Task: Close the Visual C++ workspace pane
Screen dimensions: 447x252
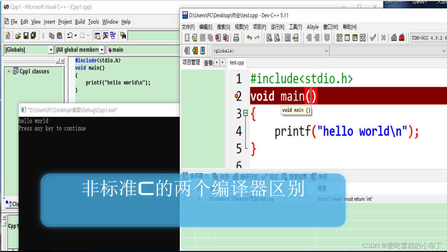Action: (x=62, y=61)
